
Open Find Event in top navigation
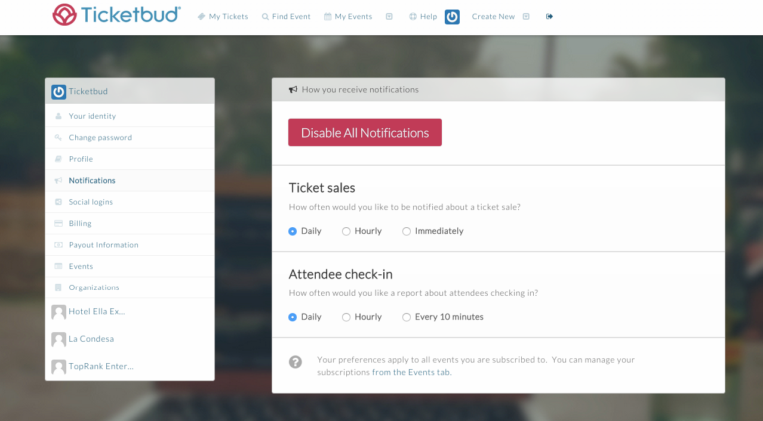tap(291, 17)
